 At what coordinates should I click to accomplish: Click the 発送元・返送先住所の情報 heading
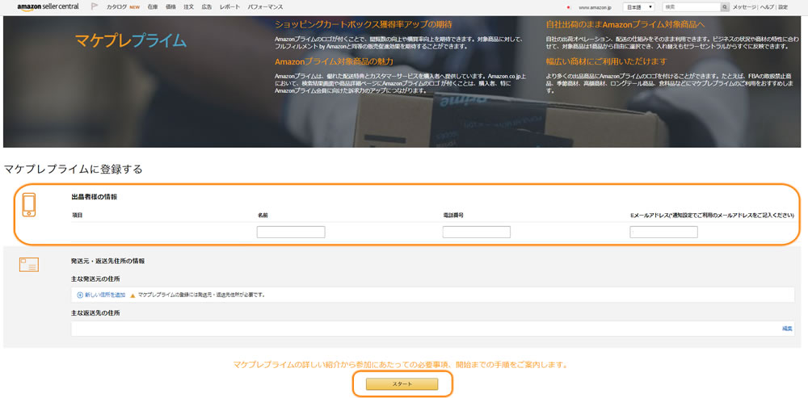coord(107,261)
